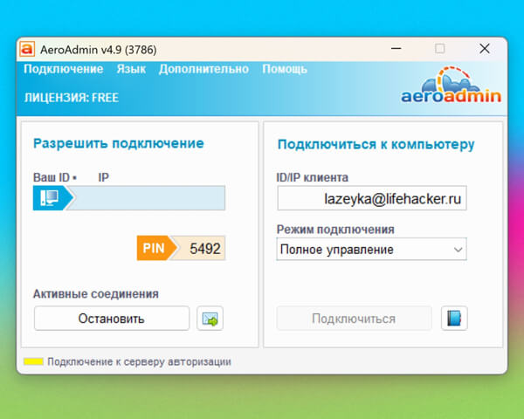The height and width of the screenshot is (419, 524).
Task: Click the aeroadmin logo in the header
Action: (x=451, y=86)
